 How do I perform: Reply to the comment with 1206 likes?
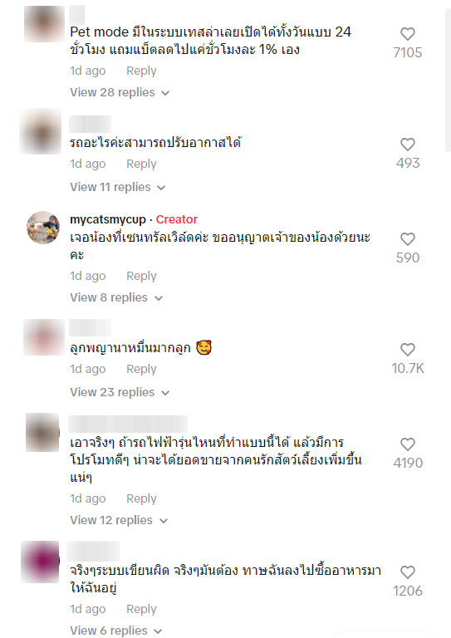pos(141,609)
